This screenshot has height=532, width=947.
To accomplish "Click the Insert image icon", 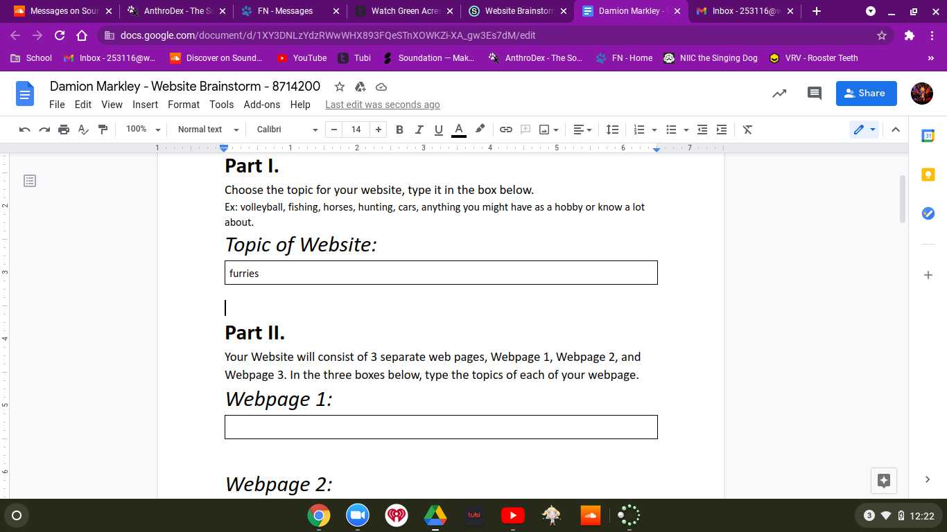I will pos(544,130).
